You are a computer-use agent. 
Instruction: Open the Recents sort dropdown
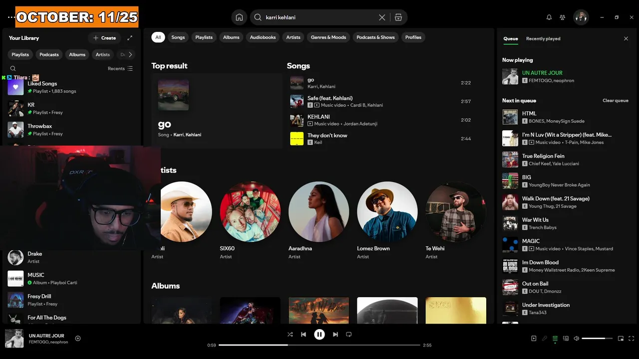(x=120, y=69)
